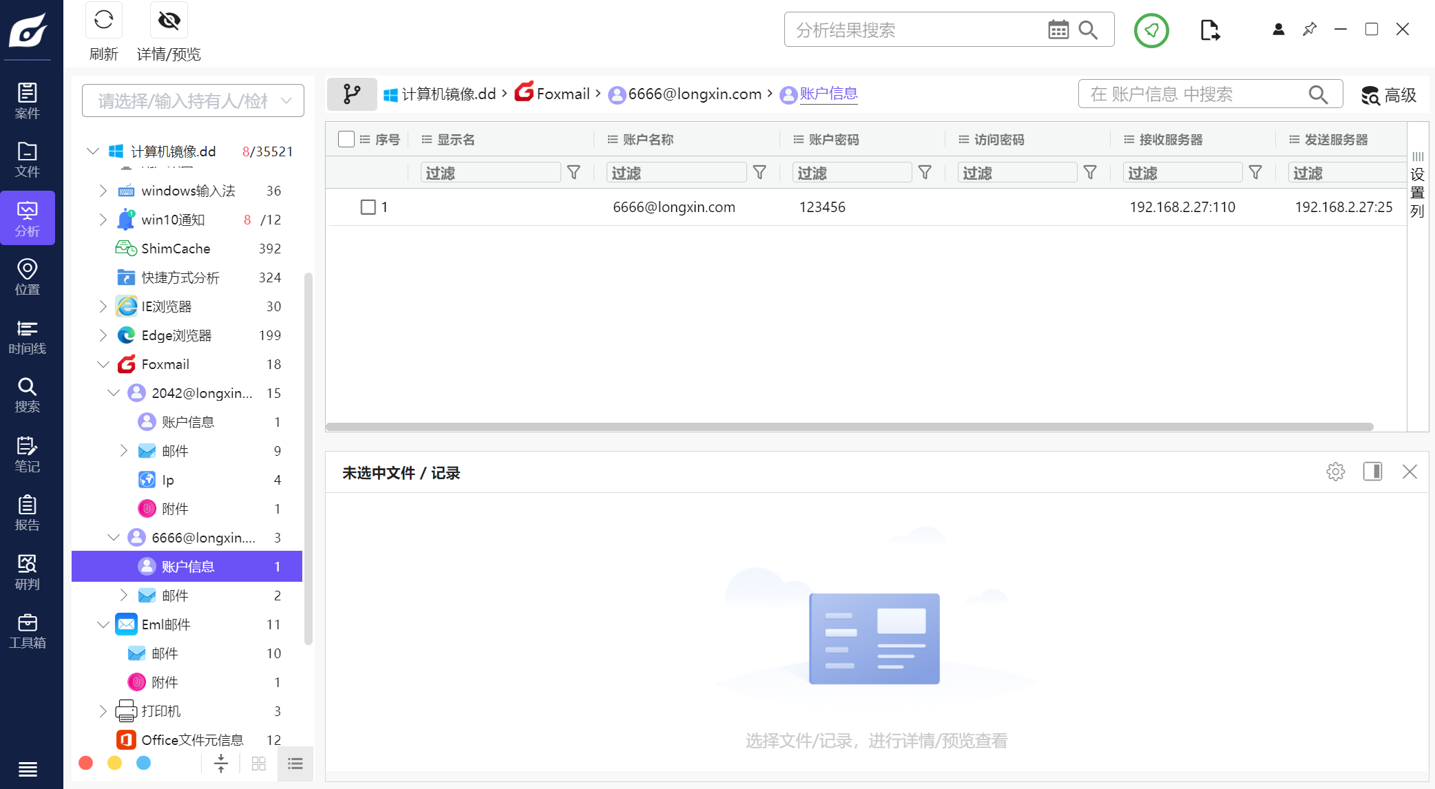The height and width of the screenshot is (789, 1435).
Task: Tick the checkbox for row 1
Action: (368, 207)
